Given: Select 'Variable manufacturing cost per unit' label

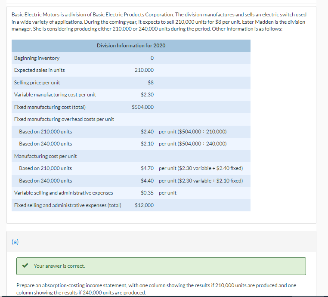Looking at the screenshot, I should (55, 95).
